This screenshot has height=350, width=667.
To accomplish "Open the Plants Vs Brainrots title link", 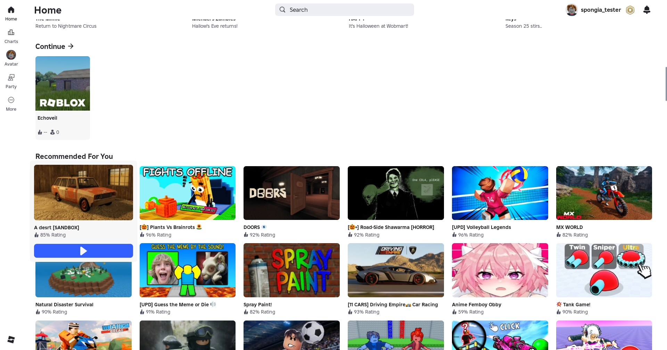I will (x=172, y=227).
